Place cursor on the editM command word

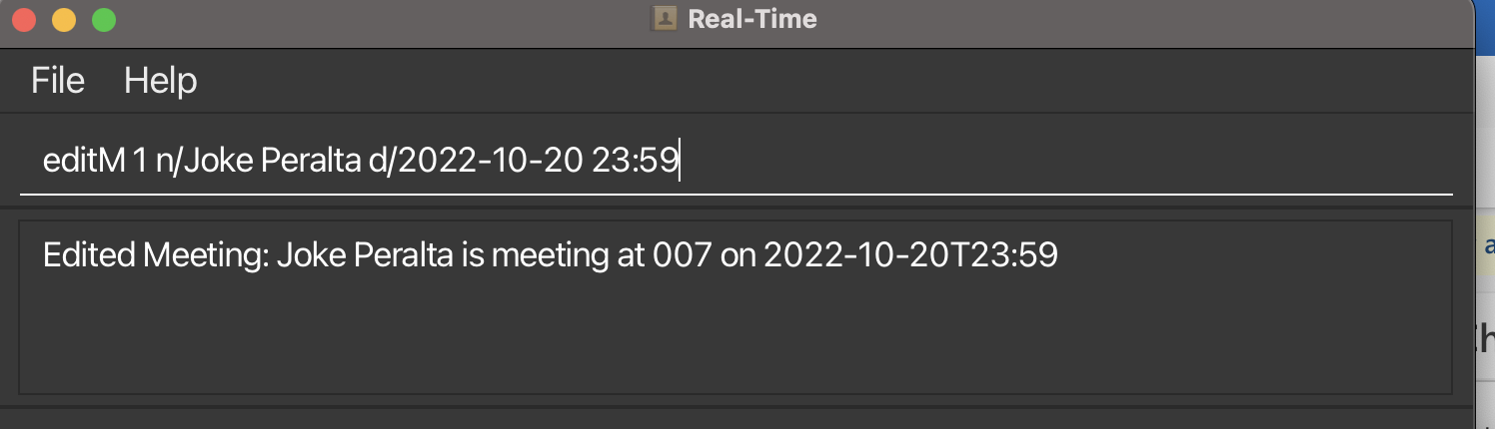pyautogui.click(x=83, y=161)
